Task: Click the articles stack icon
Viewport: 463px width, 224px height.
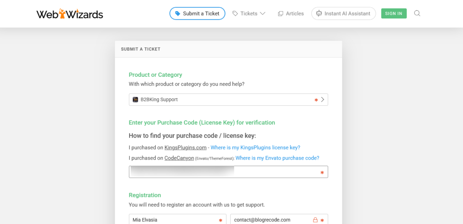Action: coord(281,13)
